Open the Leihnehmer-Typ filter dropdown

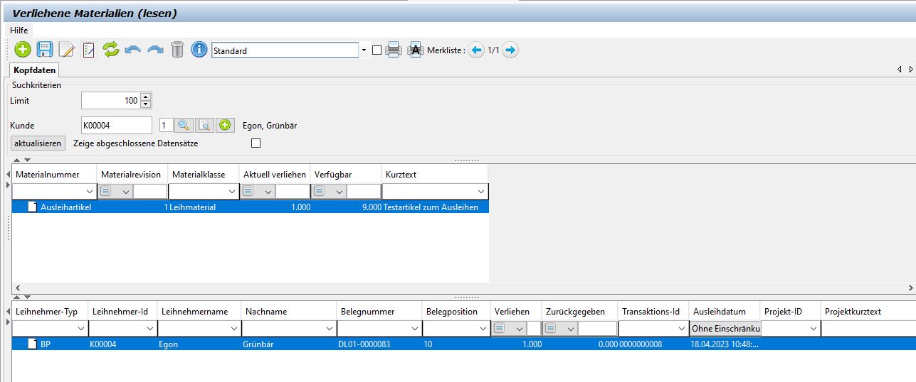point(80,329)
